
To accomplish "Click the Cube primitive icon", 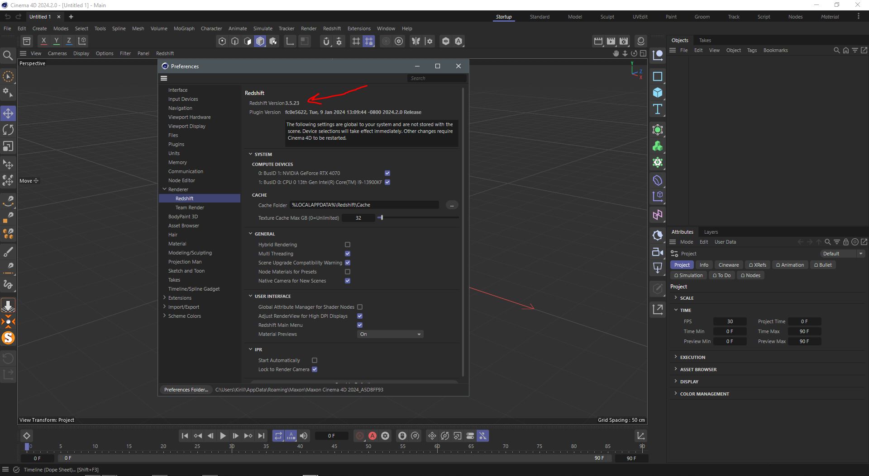I will pyautogui.click(x=658, y=93).
